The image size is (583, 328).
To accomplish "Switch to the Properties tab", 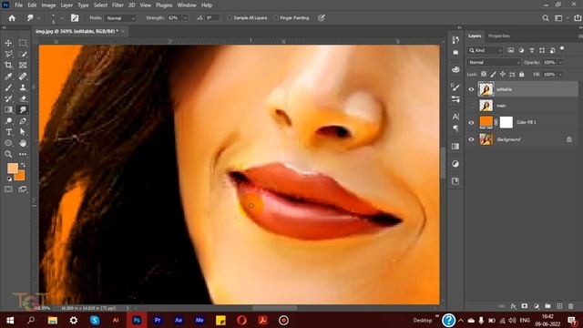I will click(499, 36).
